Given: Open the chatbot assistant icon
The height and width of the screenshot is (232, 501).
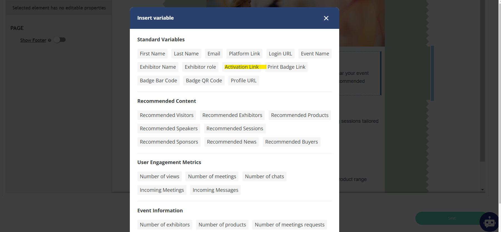Looking at the screenshot, I should point(489,222).
